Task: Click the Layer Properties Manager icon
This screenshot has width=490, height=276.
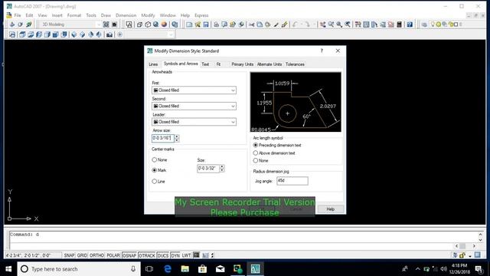Action: pyautogui.click(x=424, y=25)
